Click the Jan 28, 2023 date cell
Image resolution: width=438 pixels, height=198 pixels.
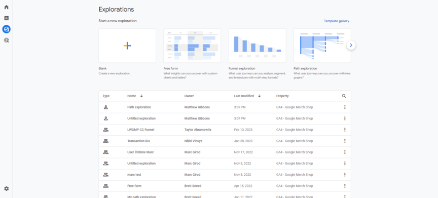[243, 141]
